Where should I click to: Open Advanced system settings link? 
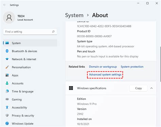coord(105,75)
